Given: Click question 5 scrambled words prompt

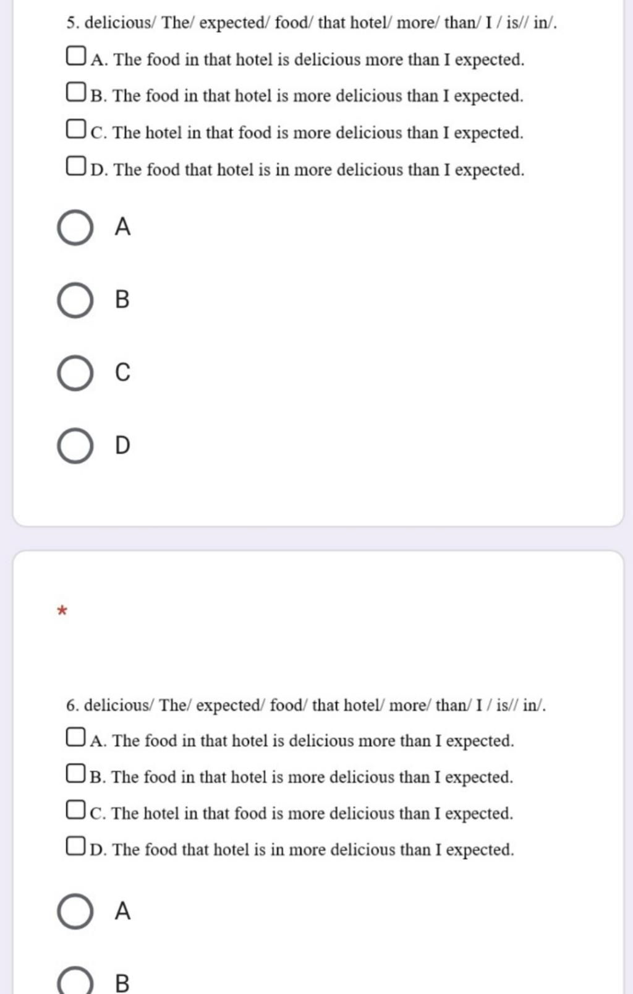Looking at the screenshot, I should click(x=312, y=24).
